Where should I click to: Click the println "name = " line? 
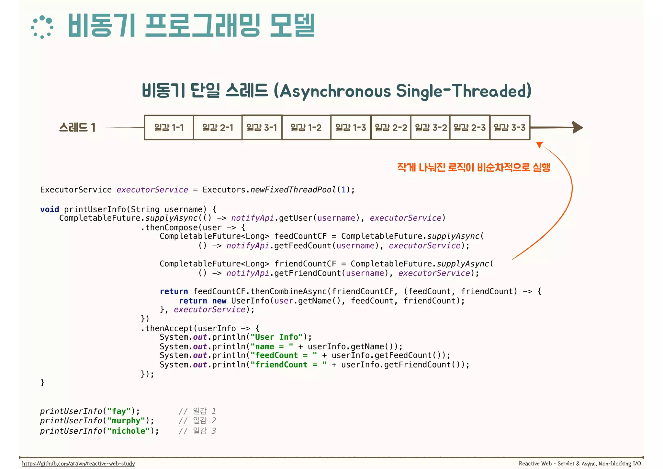[x=281, y=346]
